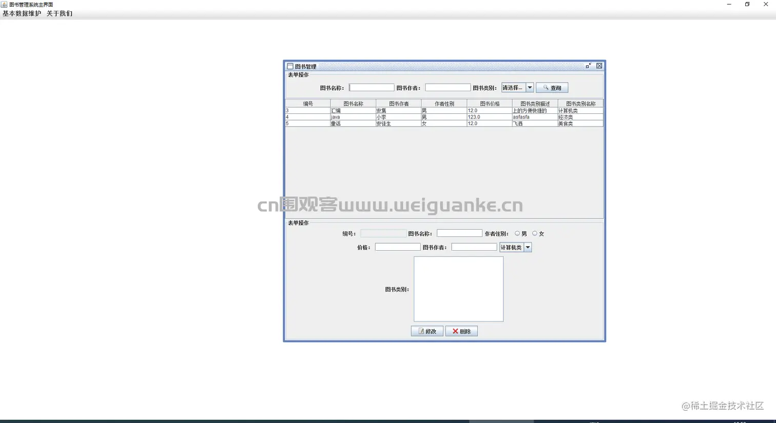The width and height of the screenshot is (776, 423).
Task: Open the 计算机类 category dropdown
Action: 515,247
